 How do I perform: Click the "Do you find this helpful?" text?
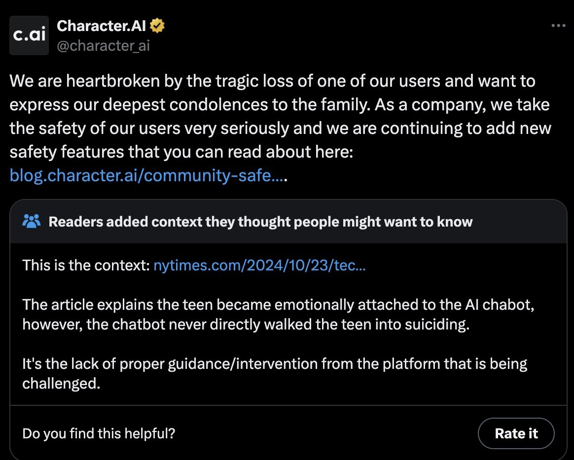coord(99,433)
